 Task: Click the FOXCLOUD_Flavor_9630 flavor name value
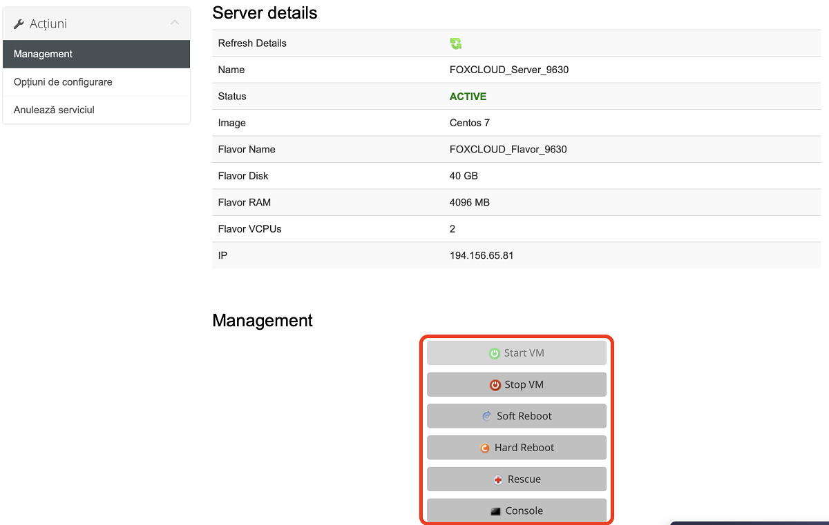508,149
